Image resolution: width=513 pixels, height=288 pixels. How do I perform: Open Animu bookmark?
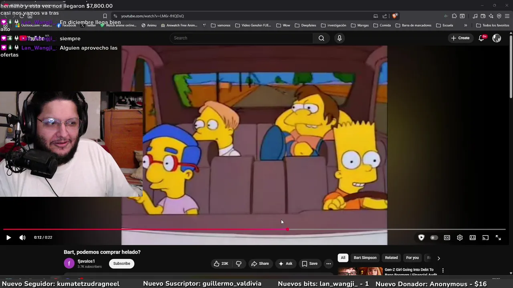coord(149,25)
